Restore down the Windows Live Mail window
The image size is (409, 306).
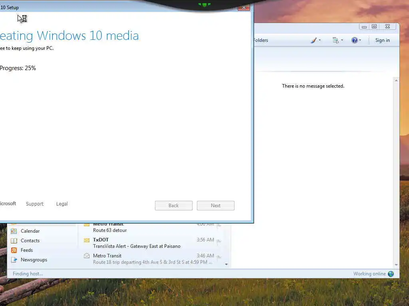(x=374, y=27)
